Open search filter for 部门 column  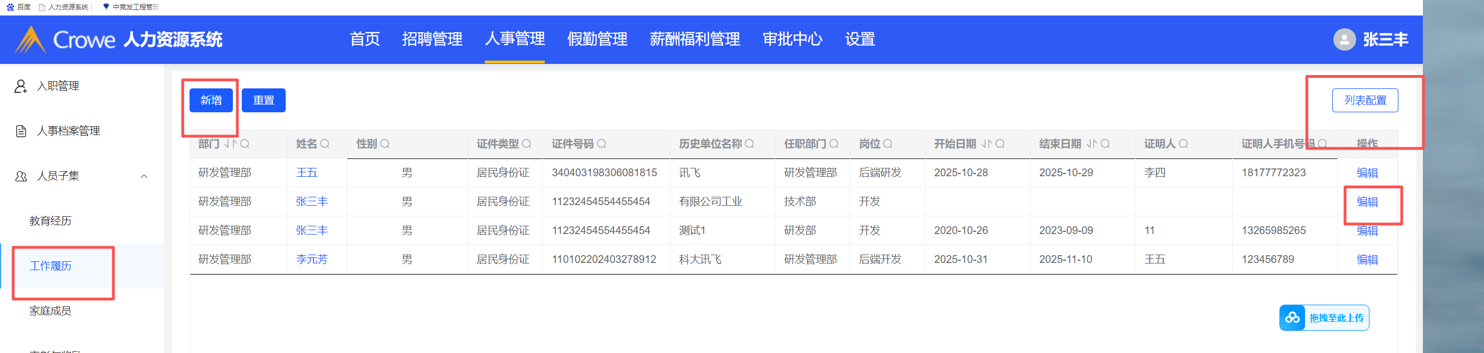[245, 143]
